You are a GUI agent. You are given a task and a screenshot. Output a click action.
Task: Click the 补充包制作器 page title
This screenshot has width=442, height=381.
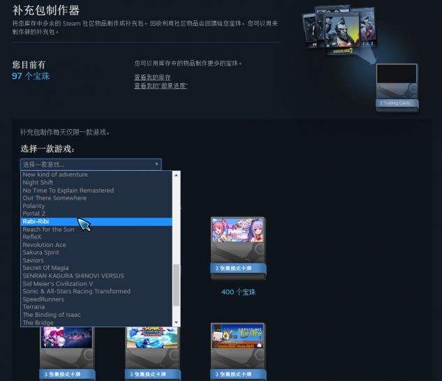46,10
